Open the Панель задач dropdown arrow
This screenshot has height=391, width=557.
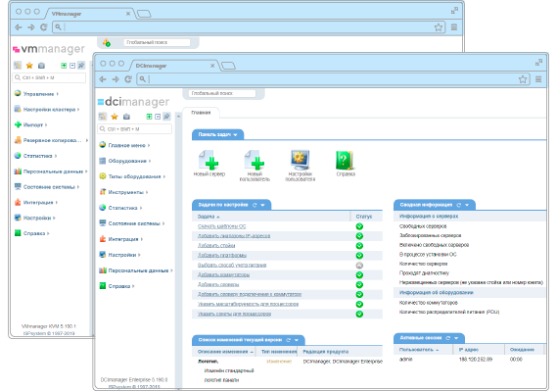(235, 135)
